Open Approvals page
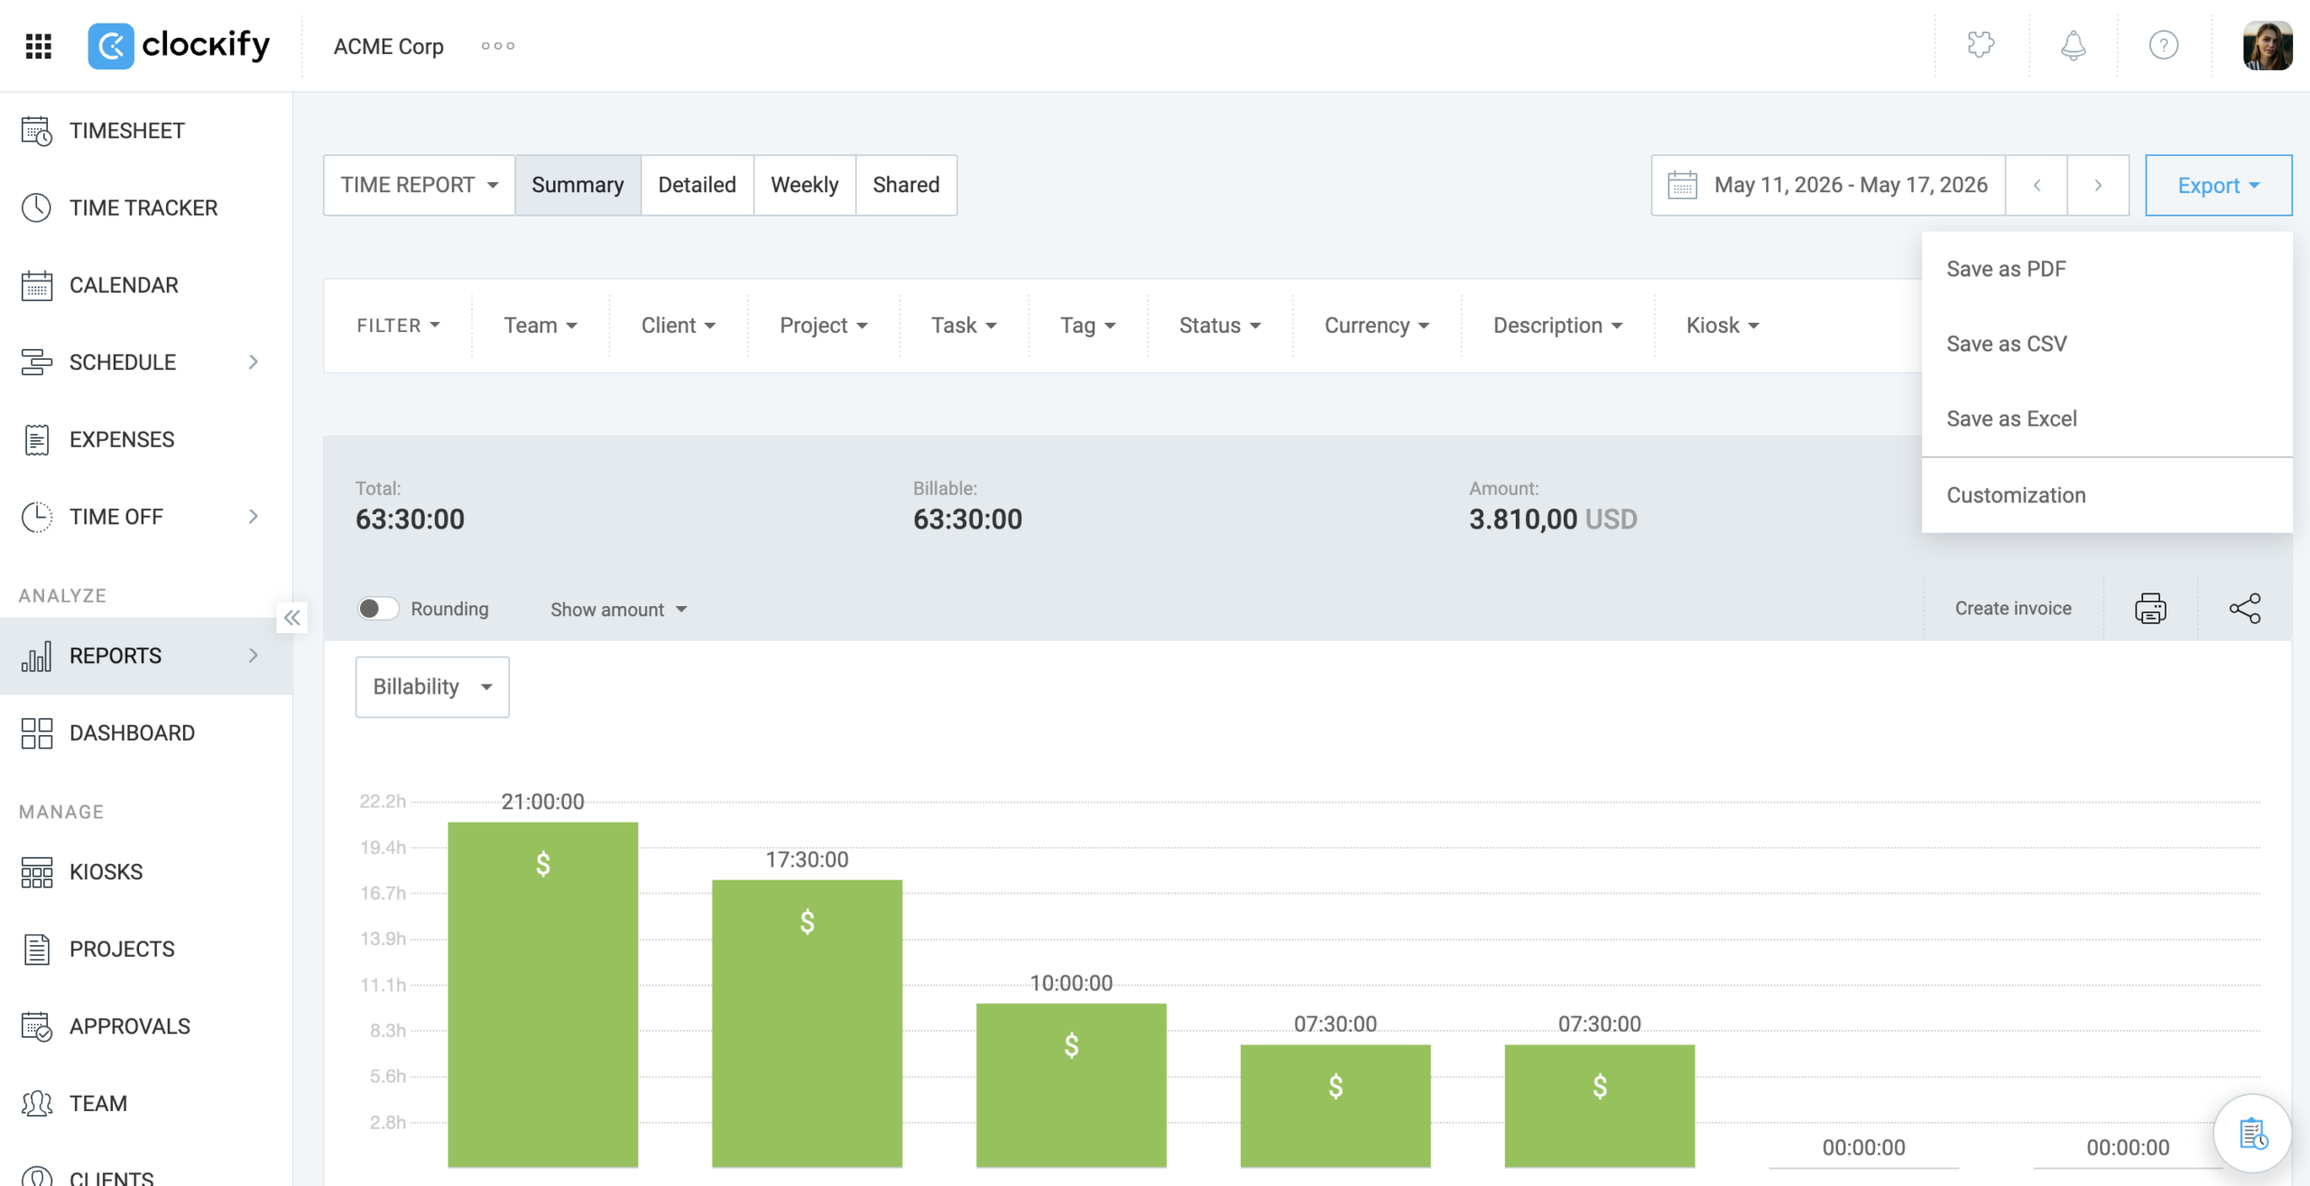The height and width of the screenshot is (1186, 2310). pyautogui.click(x=146, y=1026)
